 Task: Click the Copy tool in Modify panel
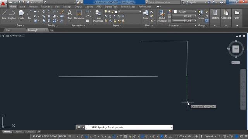point(44,16)
